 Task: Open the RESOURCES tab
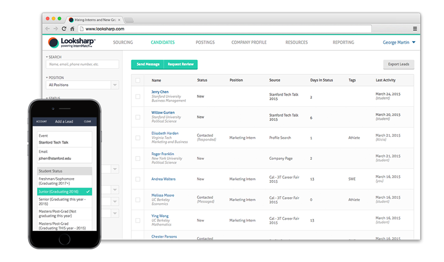[x=296, y=42]
